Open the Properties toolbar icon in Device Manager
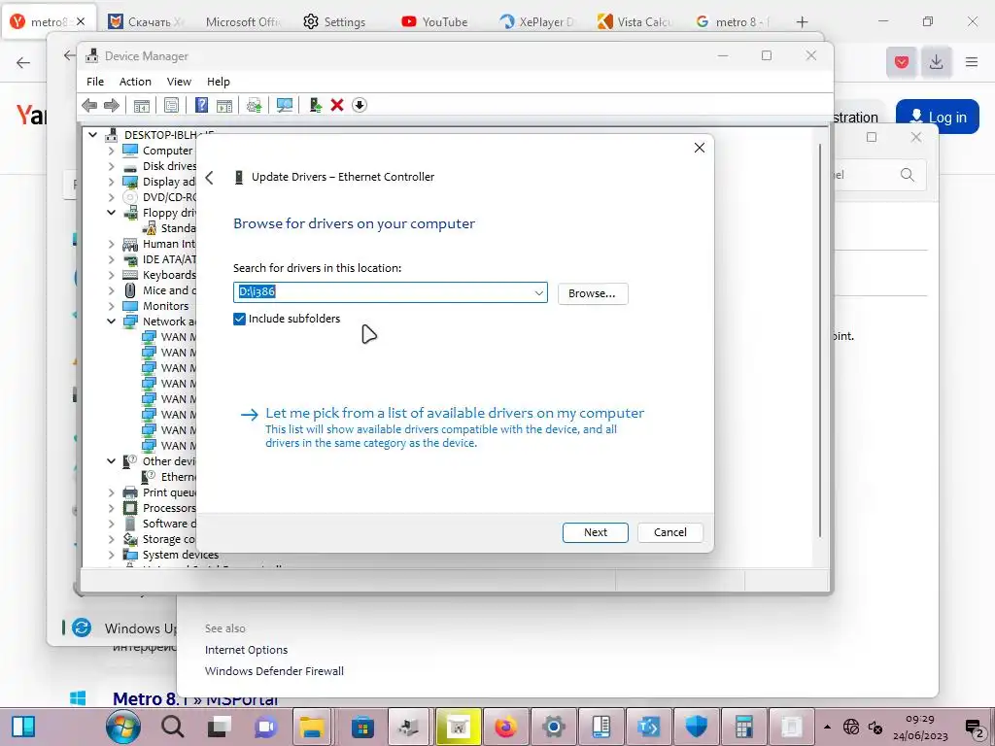This screenshot has height=746, width=995. [x=171, y=105]
